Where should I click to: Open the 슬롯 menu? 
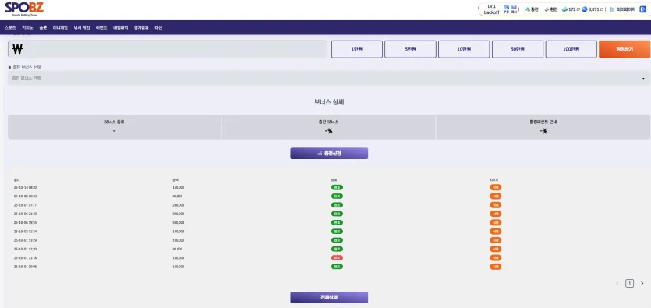tap(43, 28)
